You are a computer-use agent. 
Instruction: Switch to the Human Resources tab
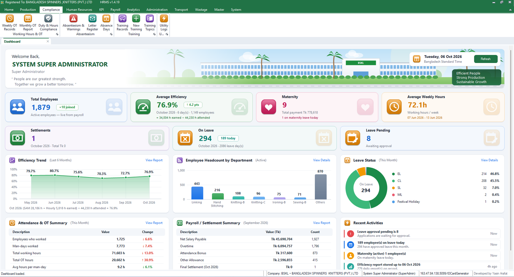[x=79, y=10]
